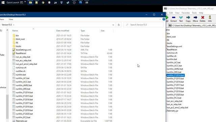This screenshot has width=216, height=122.
Task: Open the Favorites menu in 7-Zip
Action: [186, 13]
